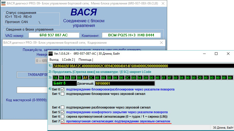Select byte cell 90
234x131 pixels.
(x=61, y=78)
